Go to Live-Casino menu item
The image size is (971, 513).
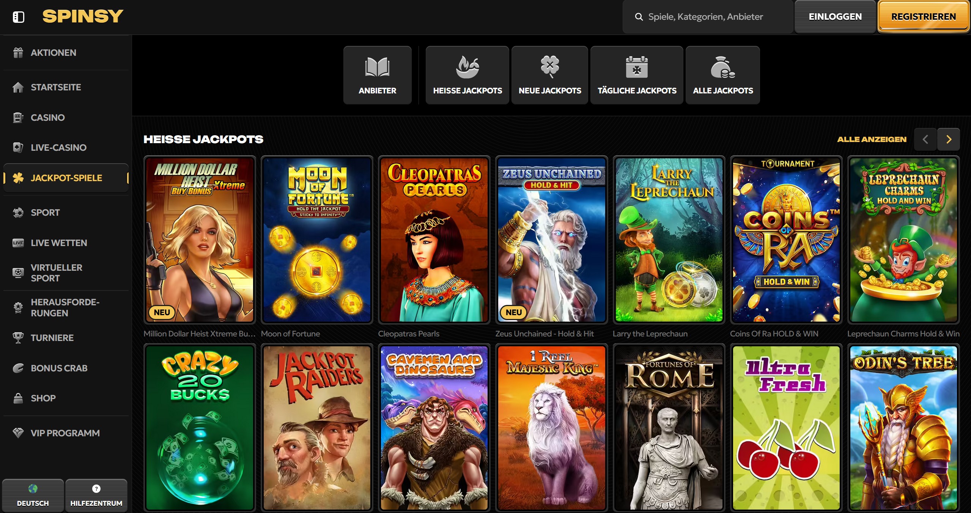[x=58, y=148]
